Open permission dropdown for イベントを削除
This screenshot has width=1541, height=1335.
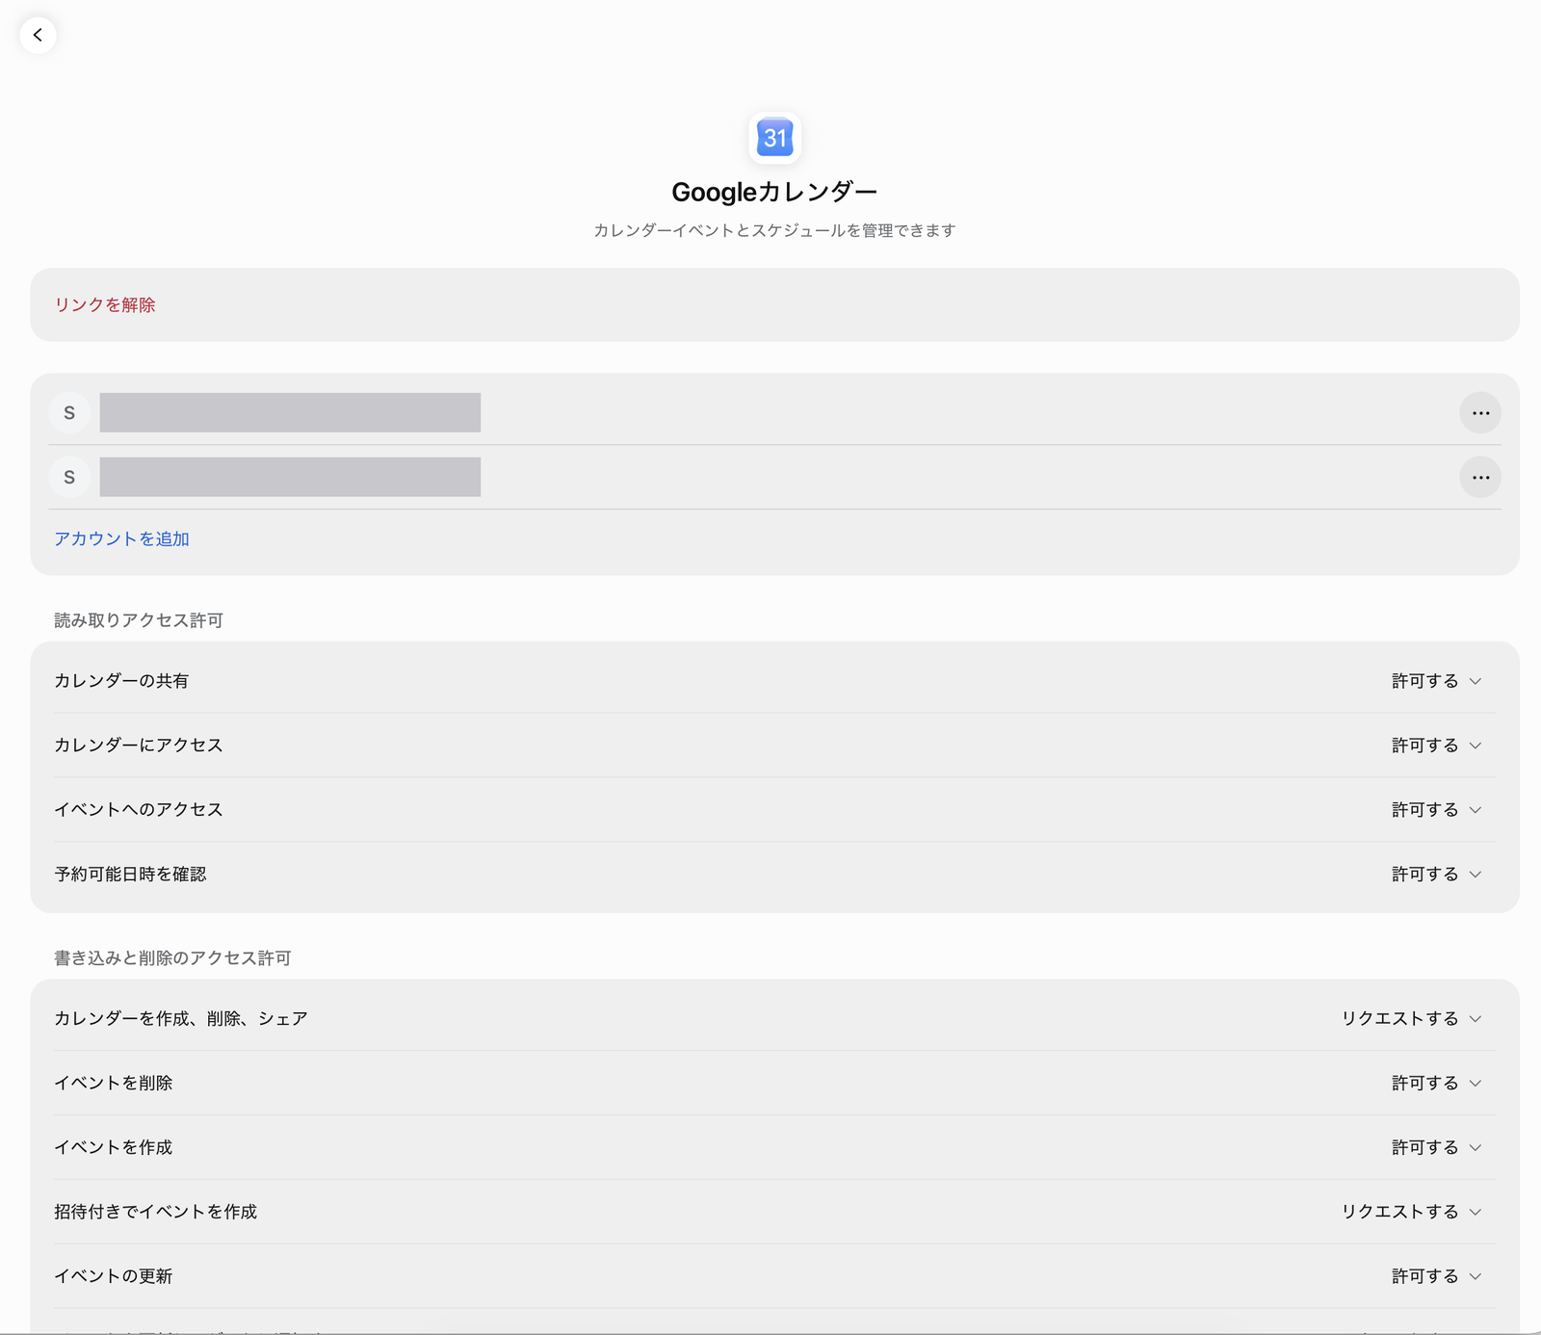[1436, 1084]
